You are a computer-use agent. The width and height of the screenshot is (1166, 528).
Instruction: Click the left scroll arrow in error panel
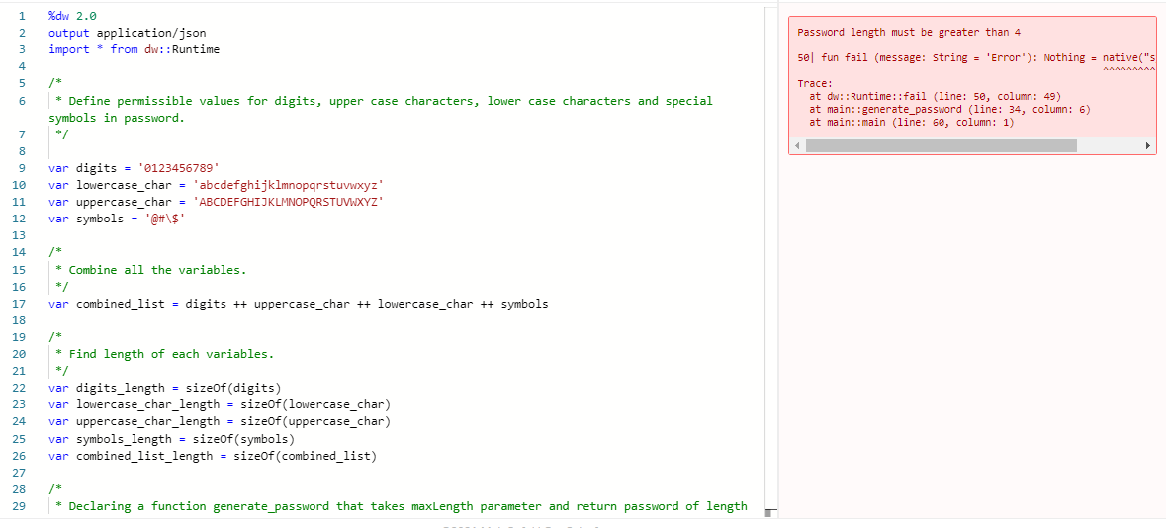797,145
